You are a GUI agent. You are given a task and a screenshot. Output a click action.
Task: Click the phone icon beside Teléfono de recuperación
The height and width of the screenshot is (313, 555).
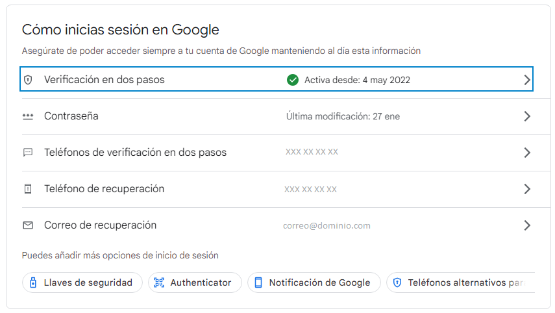[28, 189]
